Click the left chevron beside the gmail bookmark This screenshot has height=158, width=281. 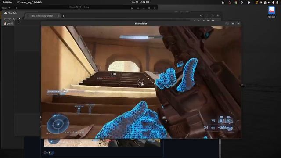[x=18, y=23]
